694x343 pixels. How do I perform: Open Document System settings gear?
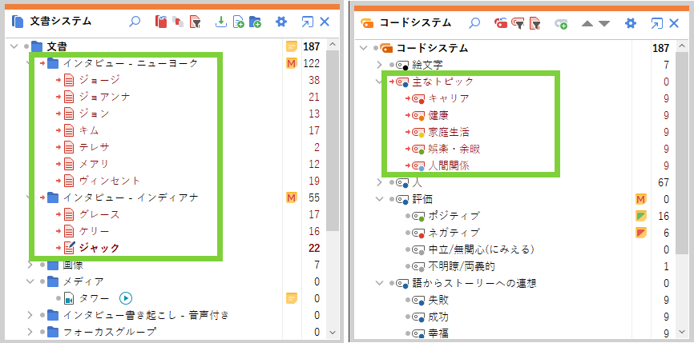[x=281, y=22]
